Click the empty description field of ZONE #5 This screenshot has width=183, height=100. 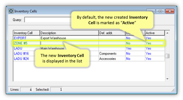pyautogui.click(x=69, y=43)
